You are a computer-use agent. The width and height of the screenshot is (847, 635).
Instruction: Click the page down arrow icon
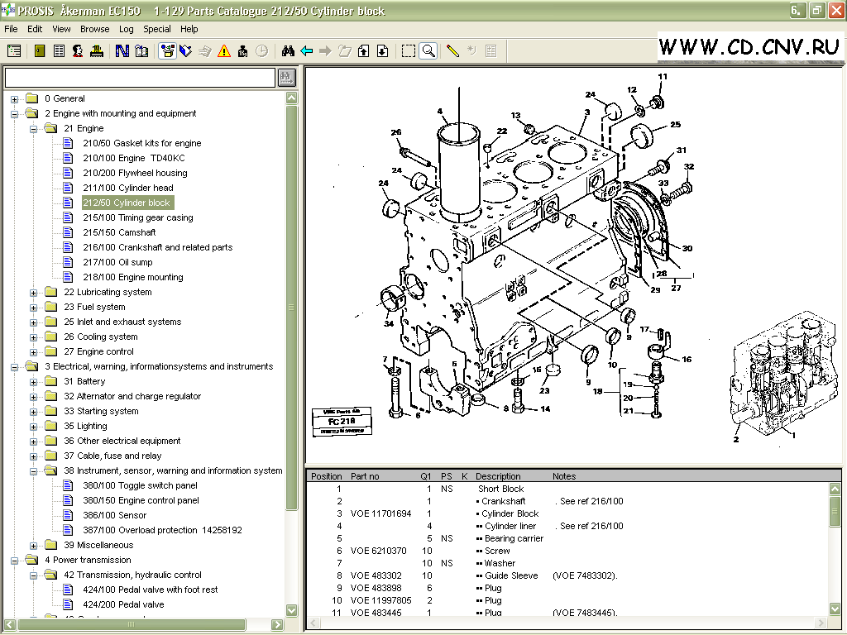click(382, 51)
